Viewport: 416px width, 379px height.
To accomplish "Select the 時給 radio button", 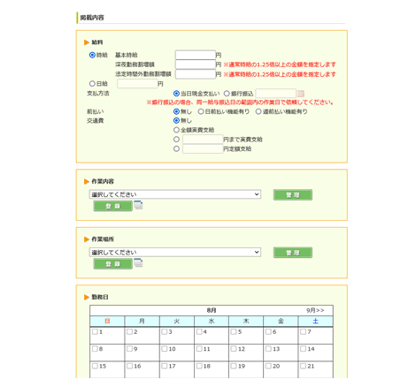I will tap(92, 55).
